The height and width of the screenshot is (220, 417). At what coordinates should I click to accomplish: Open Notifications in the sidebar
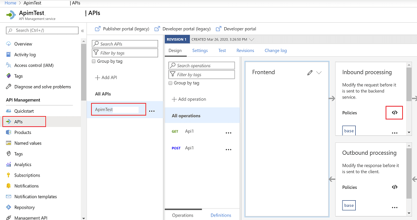pos(26,186)
